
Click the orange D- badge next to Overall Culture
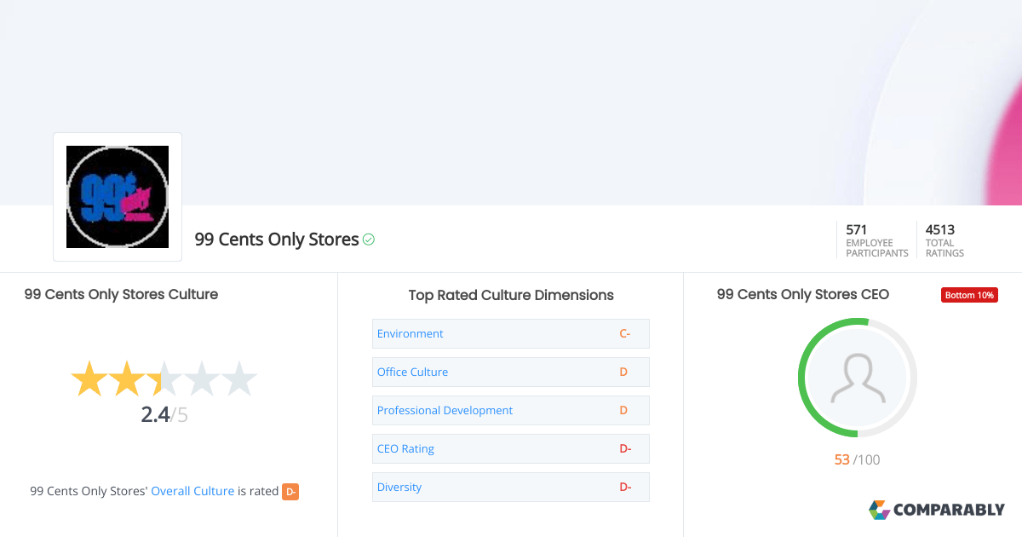[290, 491]
